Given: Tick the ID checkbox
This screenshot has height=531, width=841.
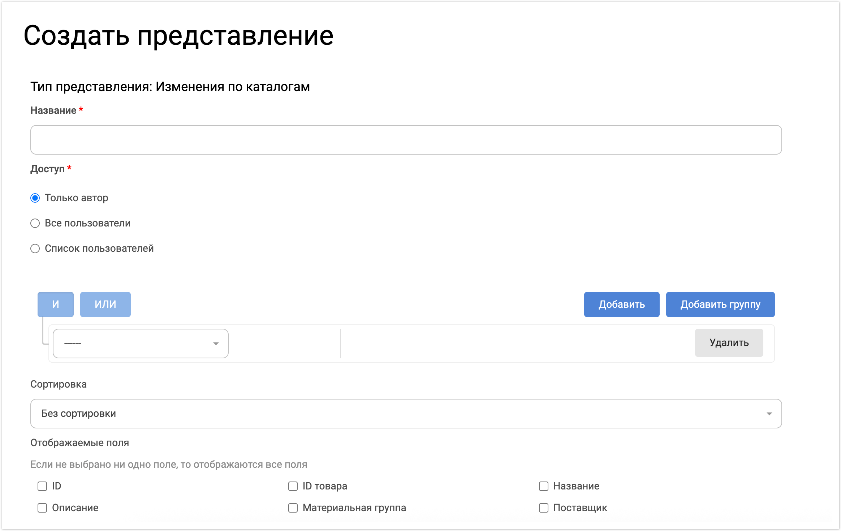Looking at the screenshot, I should click(x=42, y=486).
